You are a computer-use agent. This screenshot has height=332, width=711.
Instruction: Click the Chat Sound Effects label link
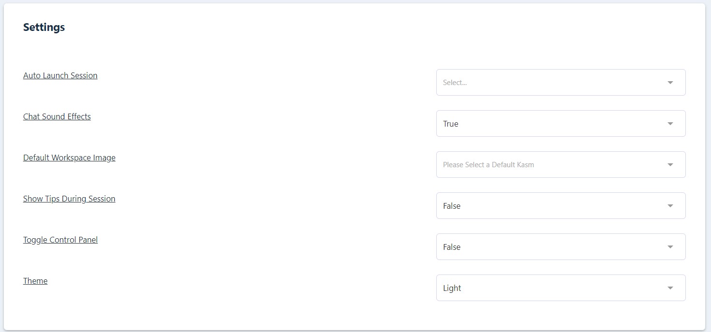(57, 116)
